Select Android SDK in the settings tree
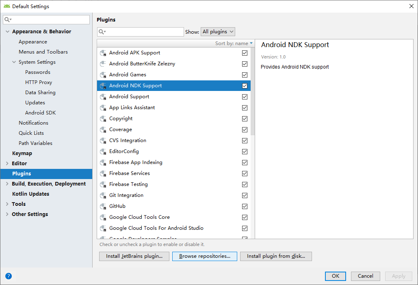The height and width of the screenshot is (285, 418). 40,113
